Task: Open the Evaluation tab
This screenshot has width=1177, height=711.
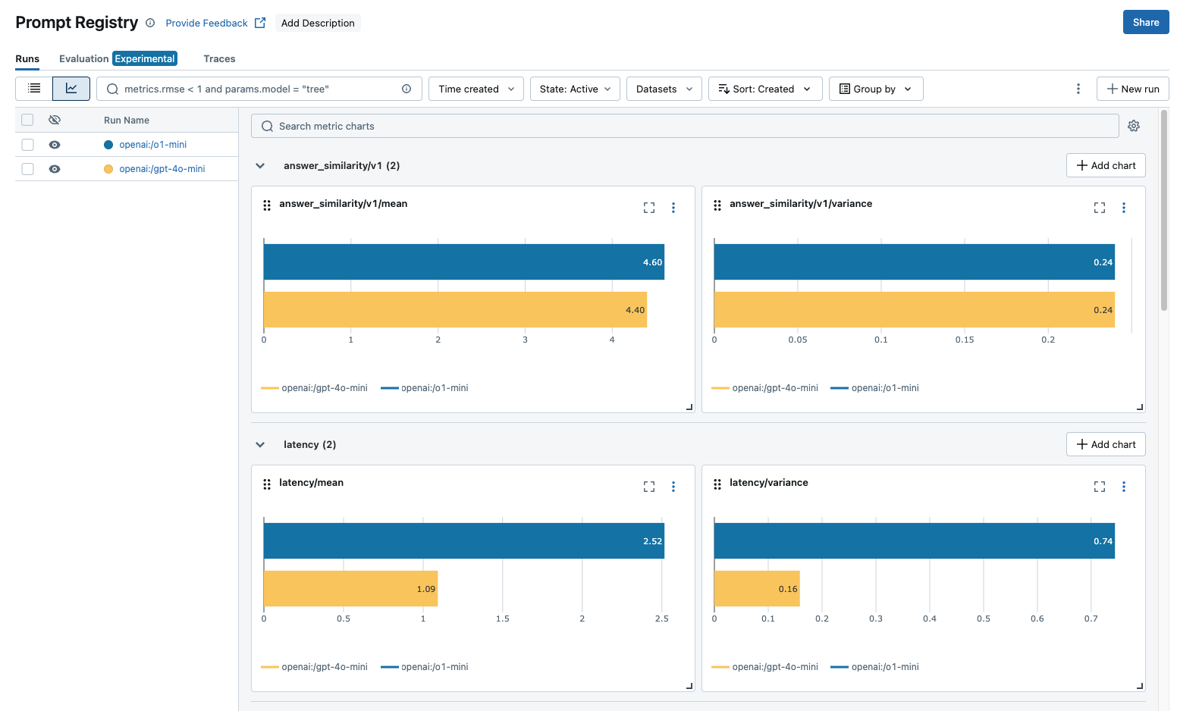Action: (84, 58)
